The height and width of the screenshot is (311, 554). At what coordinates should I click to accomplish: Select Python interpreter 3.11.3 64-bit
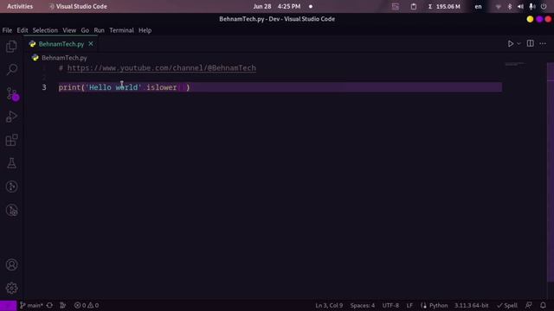(x=471, y=305)
